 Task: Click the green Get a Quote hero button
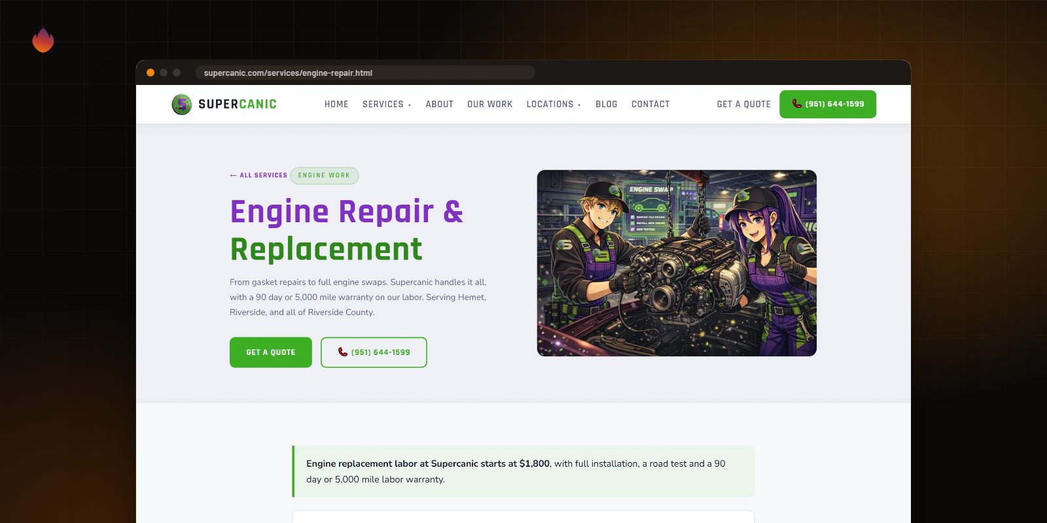point(271,352)
